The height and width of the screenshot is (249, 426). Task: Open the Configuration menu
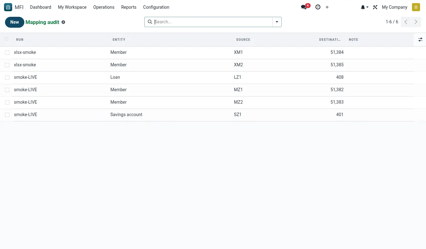point(156,7)
